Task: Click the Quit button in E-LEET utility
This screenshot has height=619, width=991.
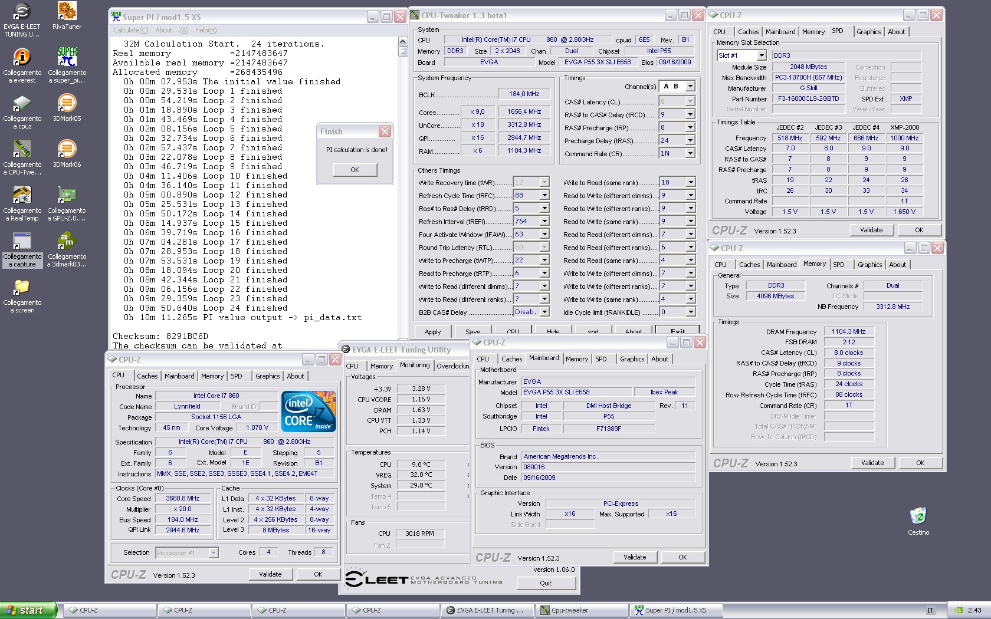Action: [x=546, y=583]
